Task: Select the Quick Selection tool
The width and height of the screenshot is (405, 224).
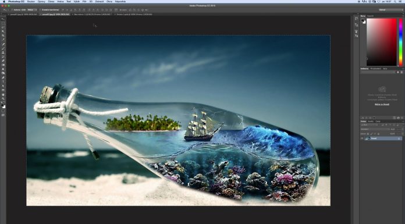Action: [x=3, y=31]
